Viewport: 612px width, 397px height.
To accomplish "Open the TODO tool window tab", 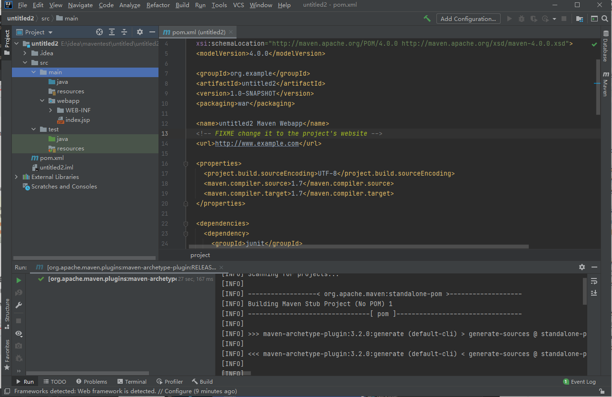I will [x=55, y=381].
